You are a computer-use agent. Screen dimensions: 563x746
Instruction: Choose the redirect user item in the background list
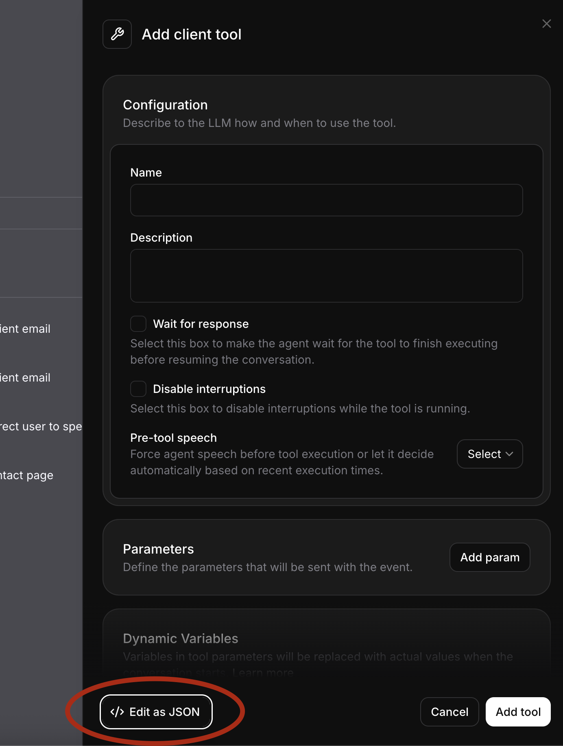click(41, 426)
